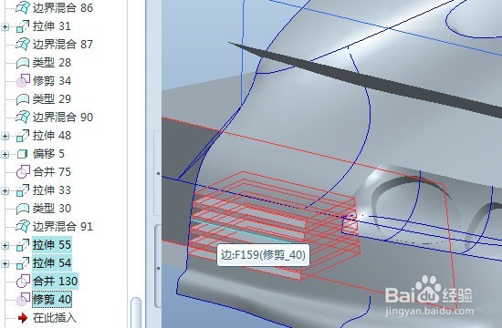Image resolution: width=502 pixels, height=328 pixels.
Task: Click the 边界混合 87 blend icon
Action: tap(23, 44)
